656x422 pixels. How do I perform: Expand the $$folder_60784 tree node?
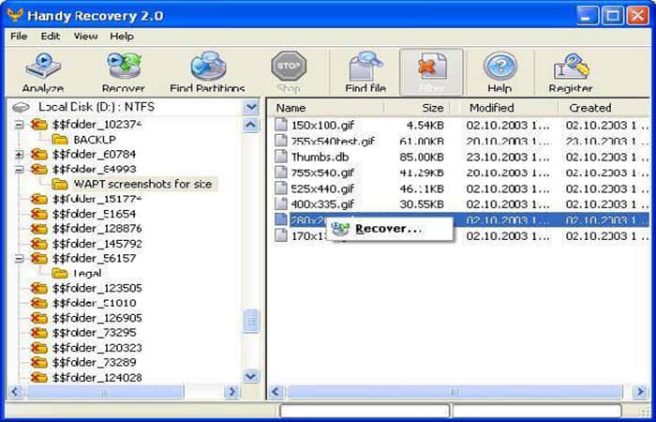tap(20, 155)
